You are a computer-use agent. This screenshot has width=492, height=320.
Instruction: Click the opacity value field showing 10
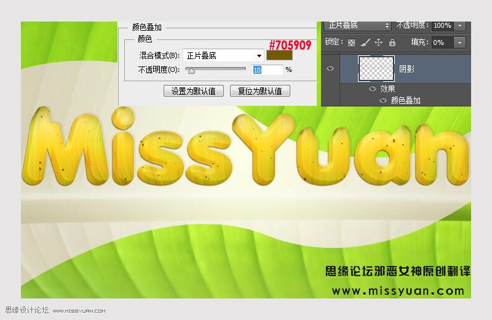coord(268,70)
